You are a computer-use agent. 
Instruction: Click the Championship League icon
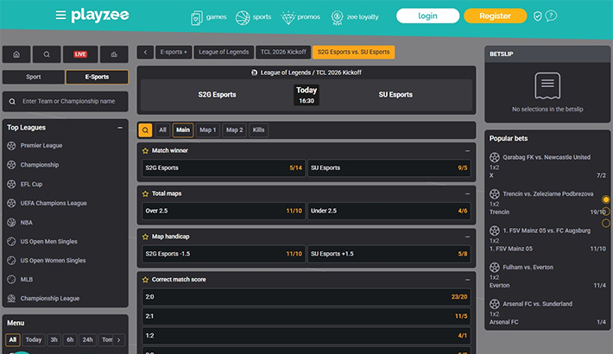click(11, 299)
